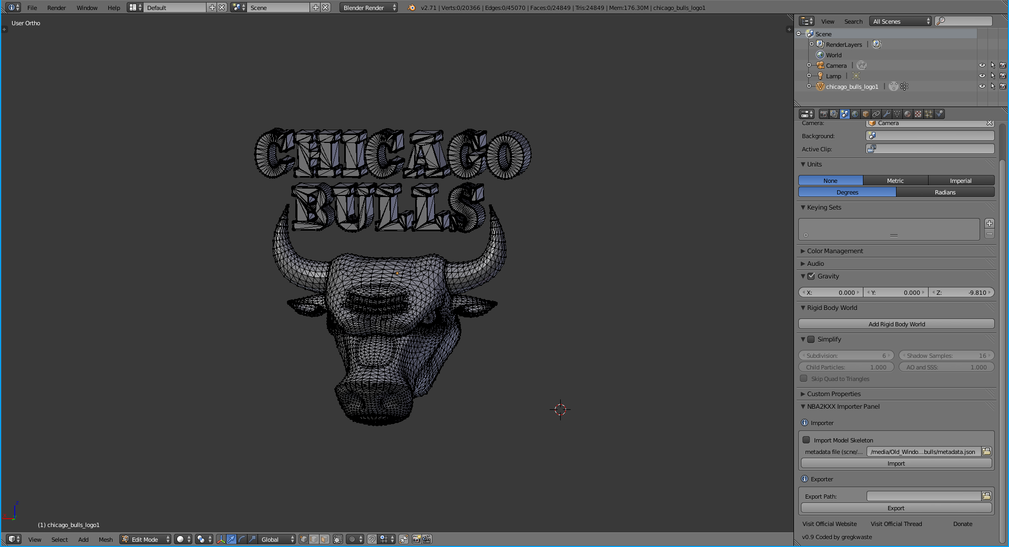Hide Camera in viewport using eye icon
The width and height of the screenshot is (1009, 547).
click(982, 65)
